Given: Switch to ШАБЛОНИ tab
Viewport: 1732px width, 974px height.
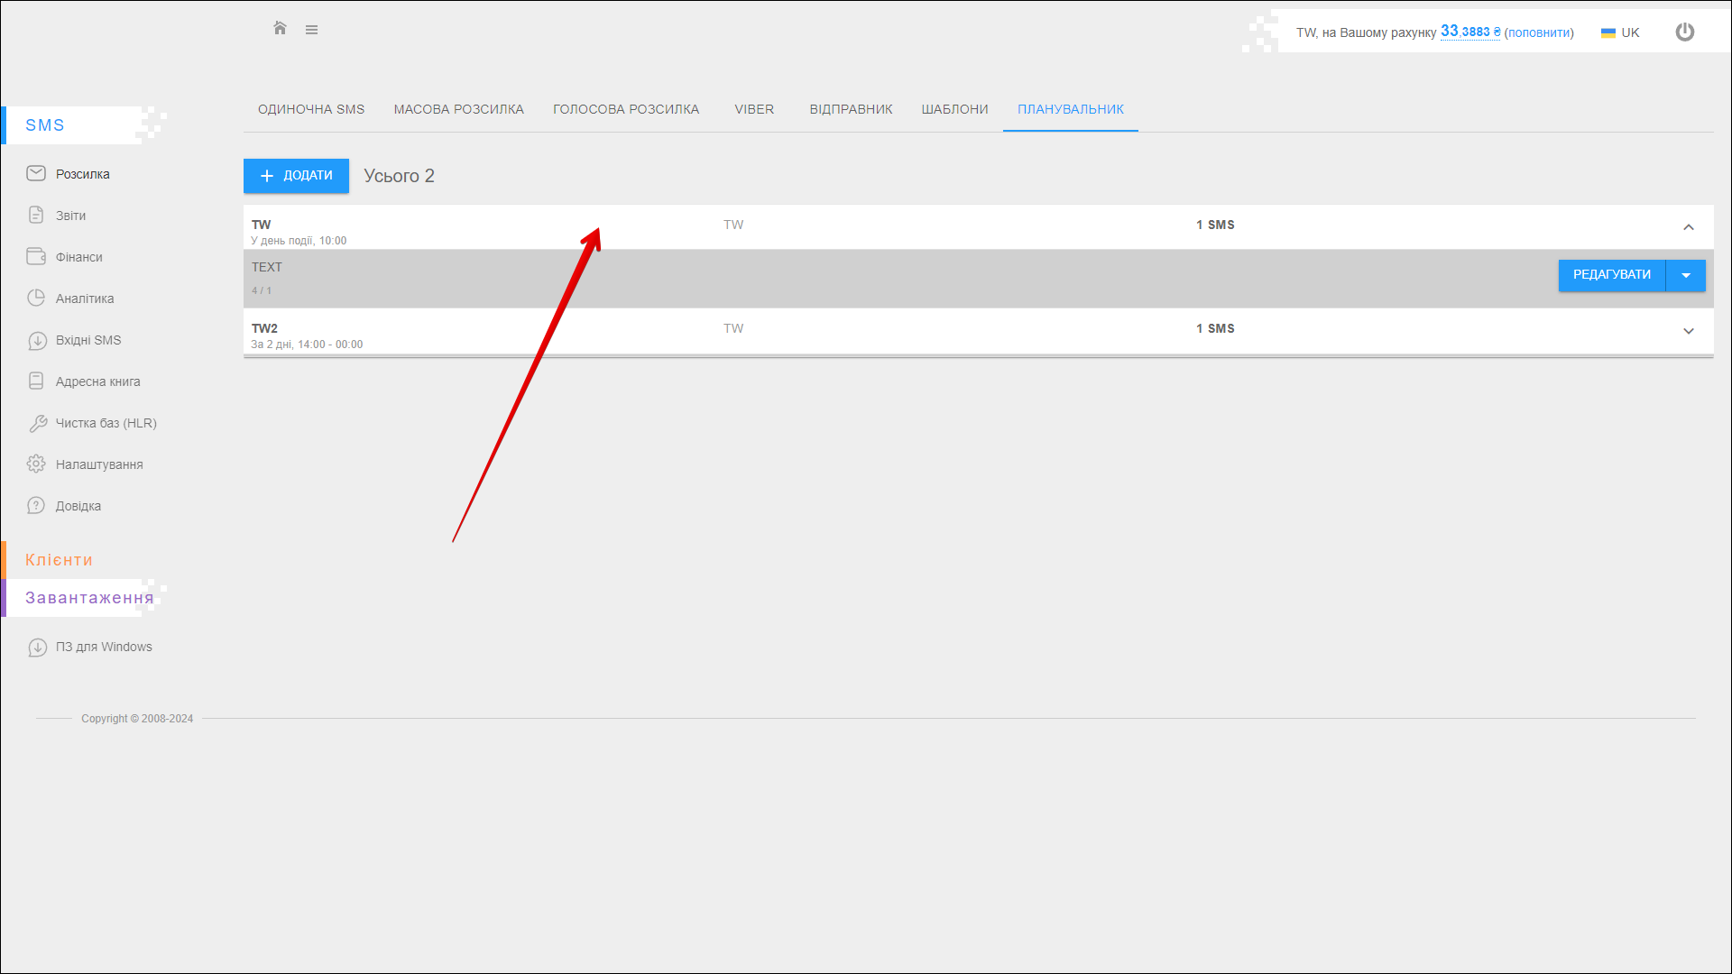Looking at the screenshot, I should coord(954,109).
